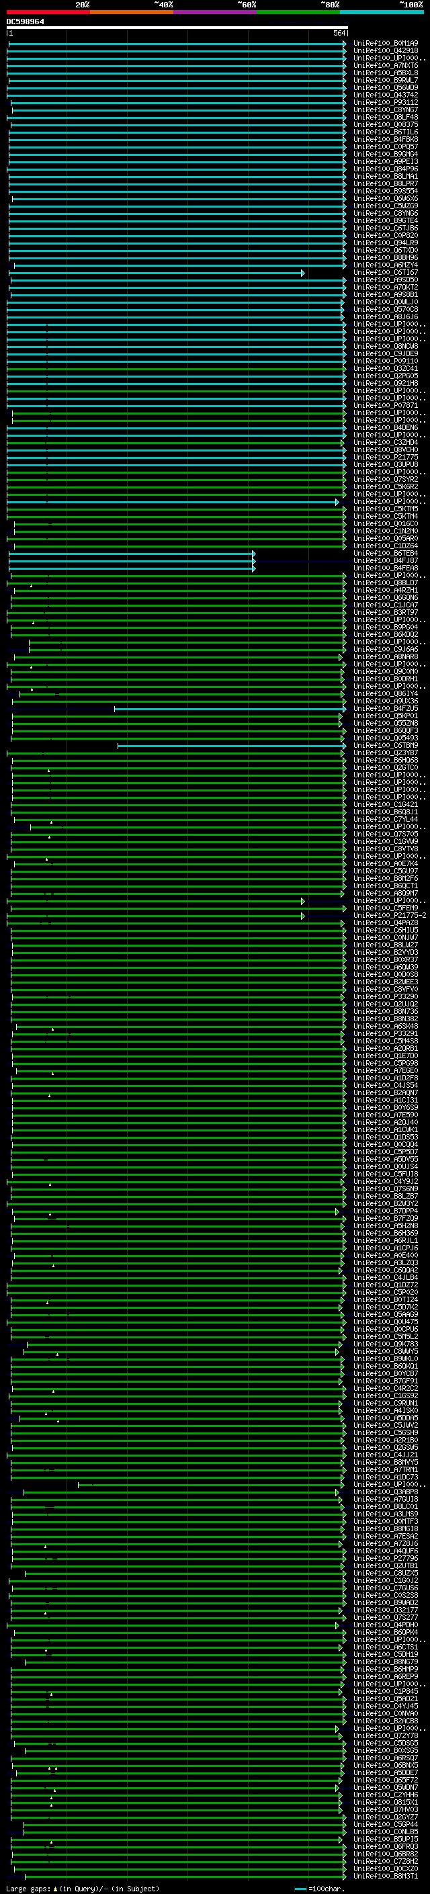Click the UniRef100_Q4PAZ8 label
This screenshot has height=1894, width=430.
click(x=385, y=922)
